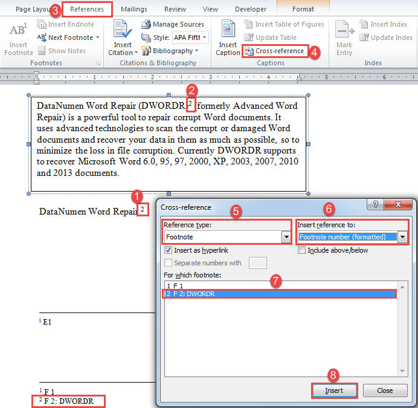The width and height of the screenshot is (418, 408).
Task: Click the Insert Citation icon
Action: 122,29
